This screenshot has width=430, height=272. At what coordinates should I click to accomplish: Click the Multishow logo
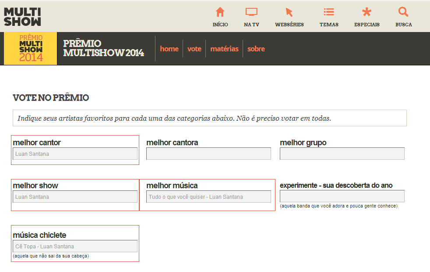22,17
